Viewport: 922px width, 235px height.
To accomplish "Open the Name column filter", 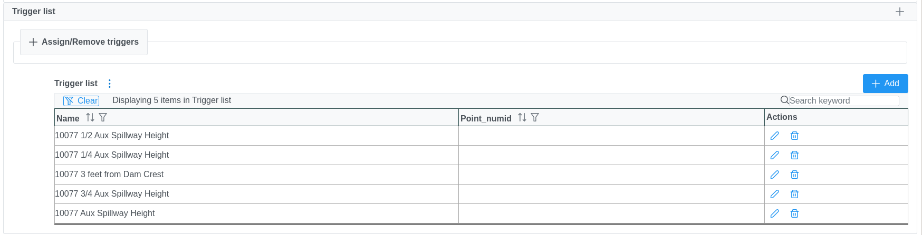I will click(103, 118).
